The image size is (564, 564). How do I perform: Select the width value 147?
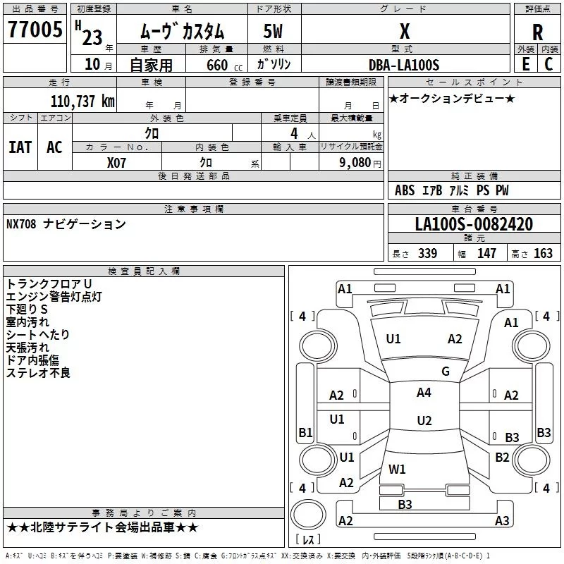[486, 253]
